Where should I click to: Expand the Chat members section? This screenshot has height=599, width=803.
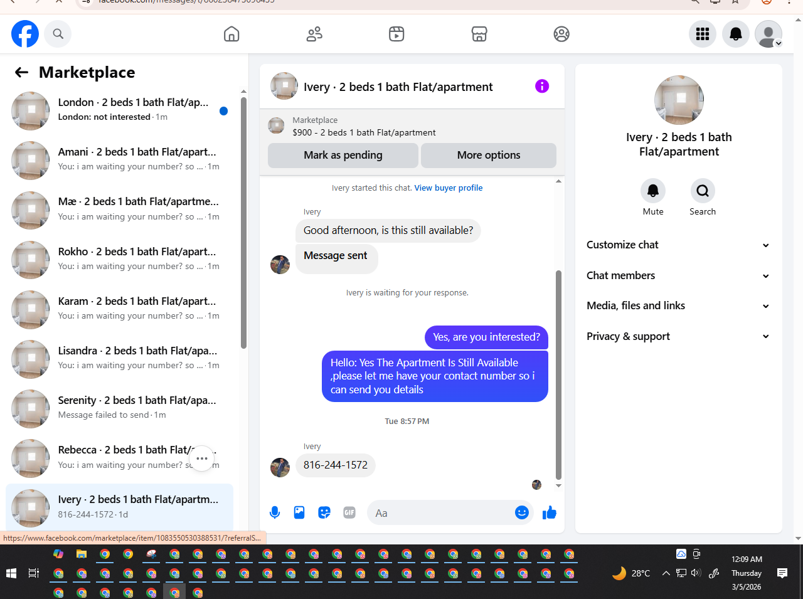click(678, 275)
